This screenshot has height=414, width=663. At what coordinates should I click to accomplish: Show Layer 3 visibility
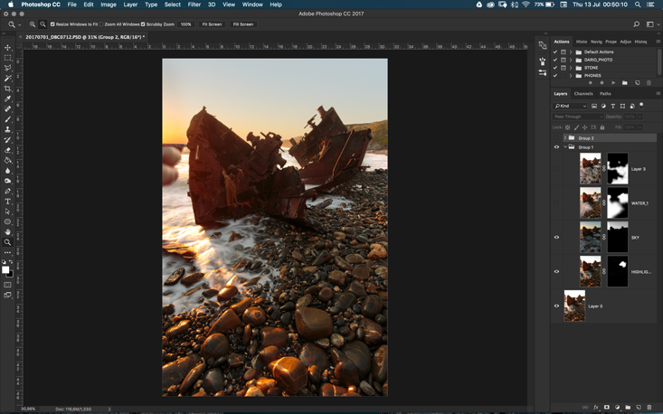tap(556, 168)
